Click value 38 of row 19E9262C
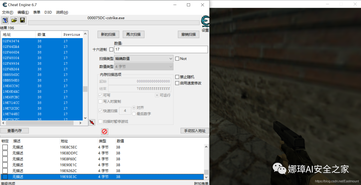 coord(118,171)
